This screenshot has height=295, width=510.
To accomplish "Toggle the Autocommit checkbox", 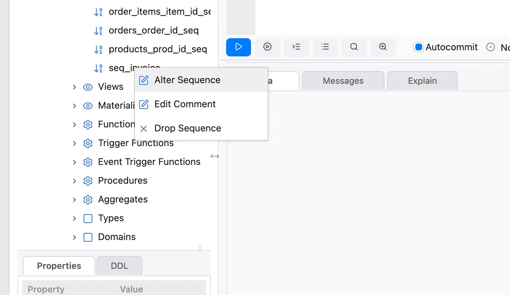I will pos(419,47).
